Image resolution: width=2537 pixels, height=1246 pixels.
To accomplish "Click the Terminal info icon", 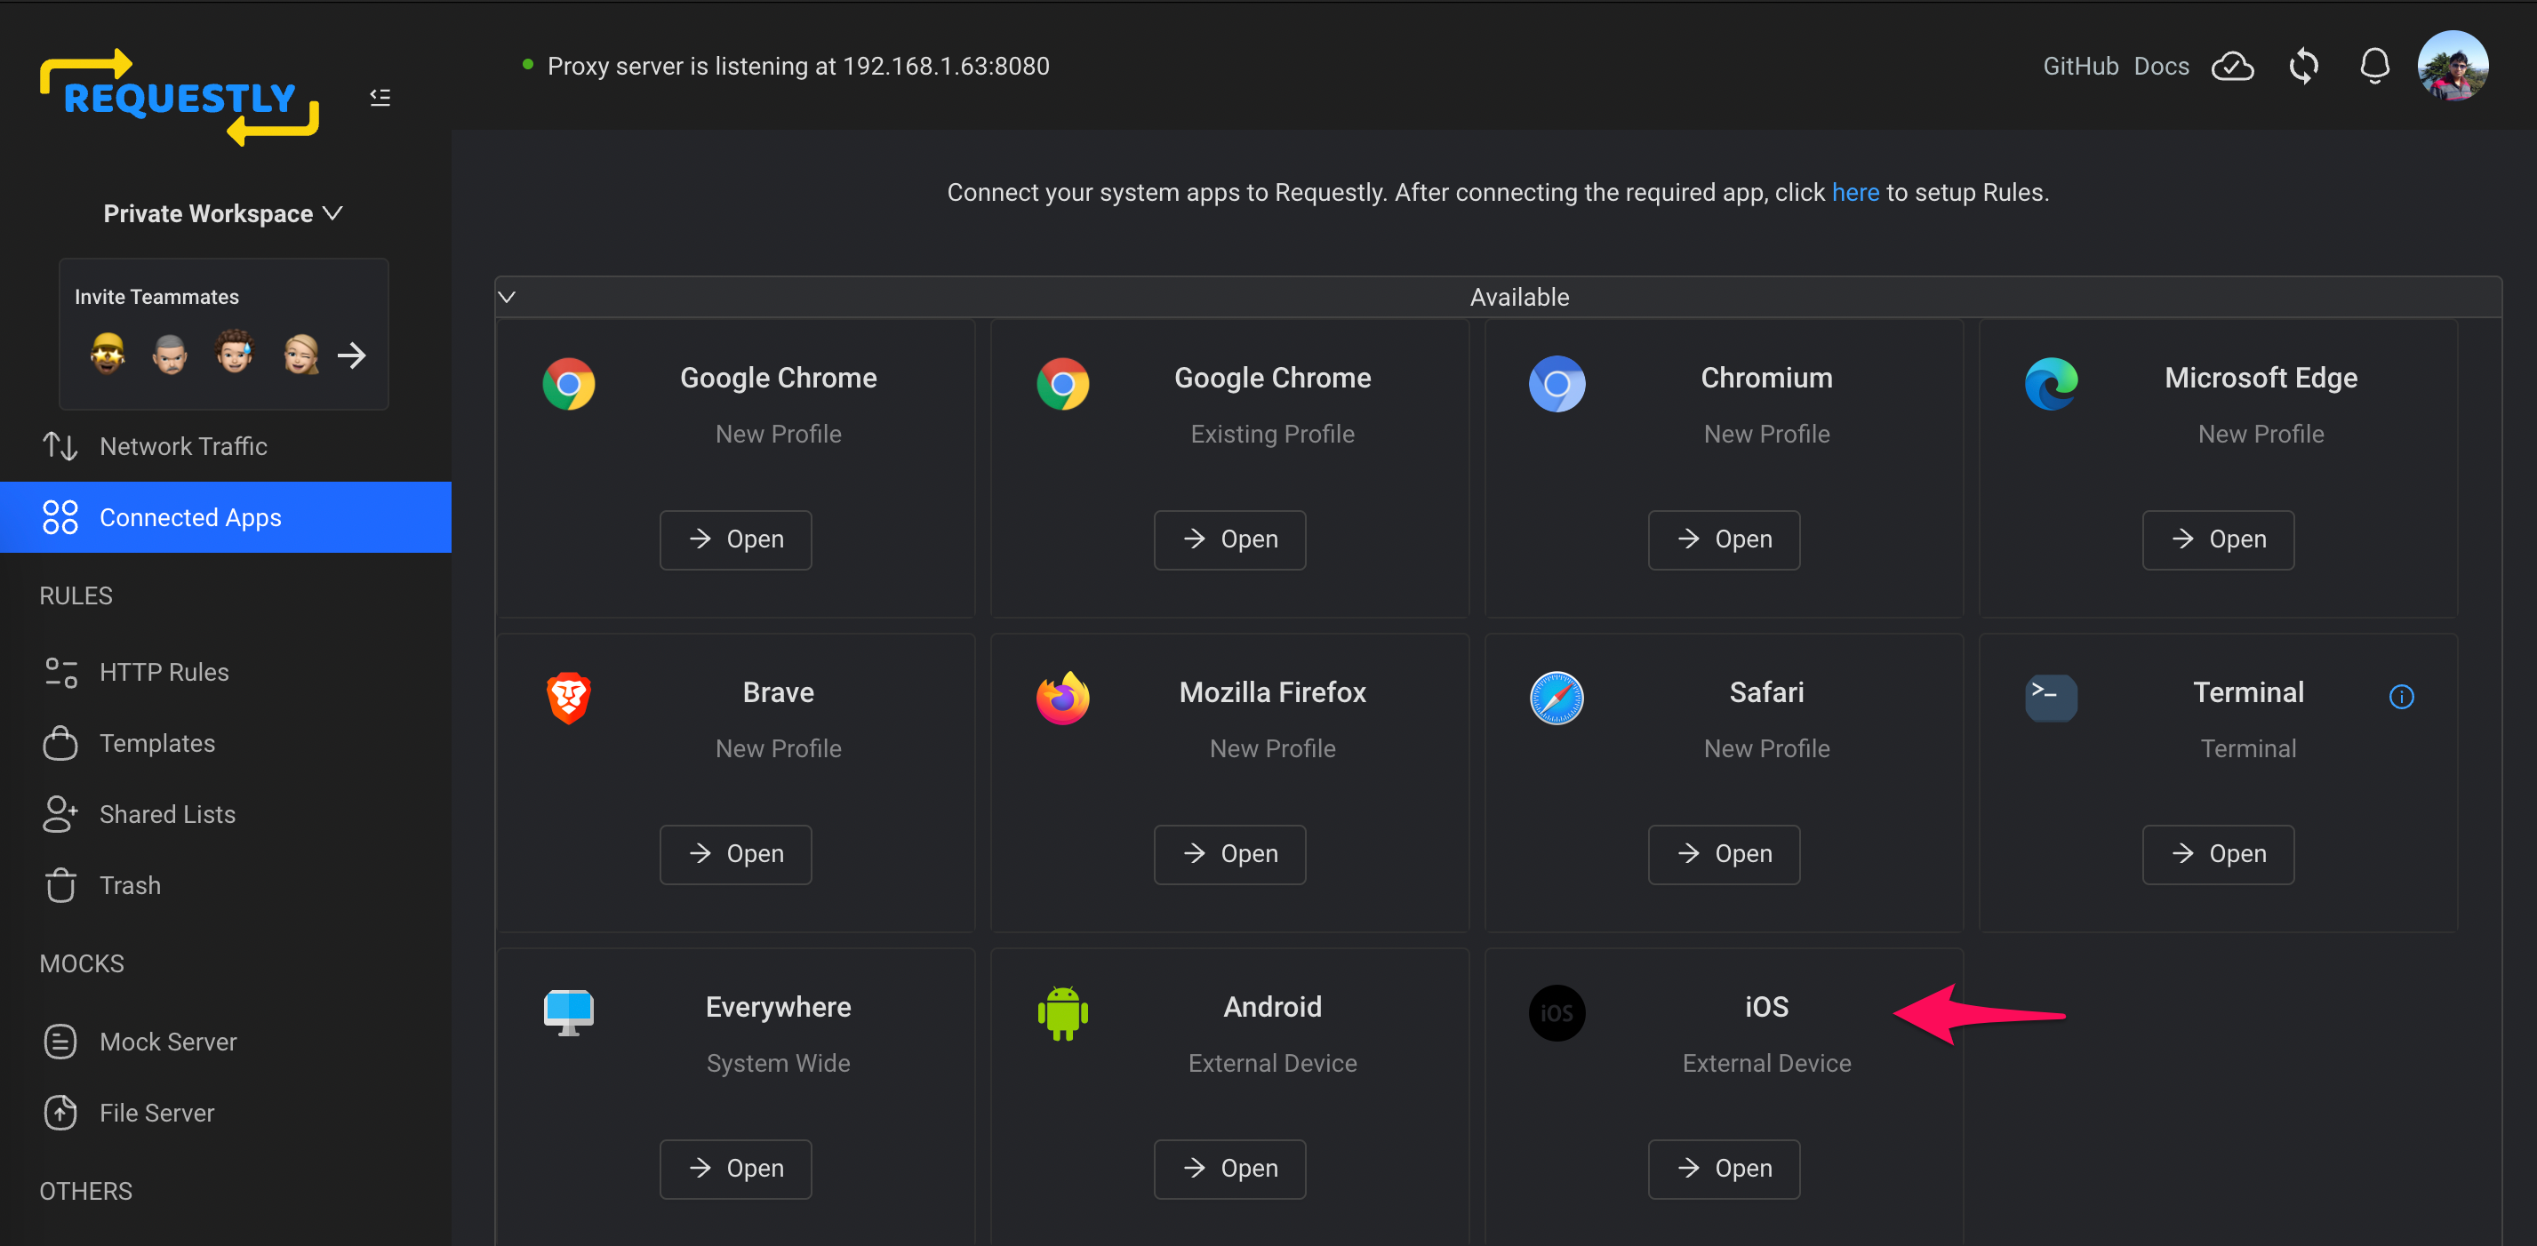I will coord(2401,697).
